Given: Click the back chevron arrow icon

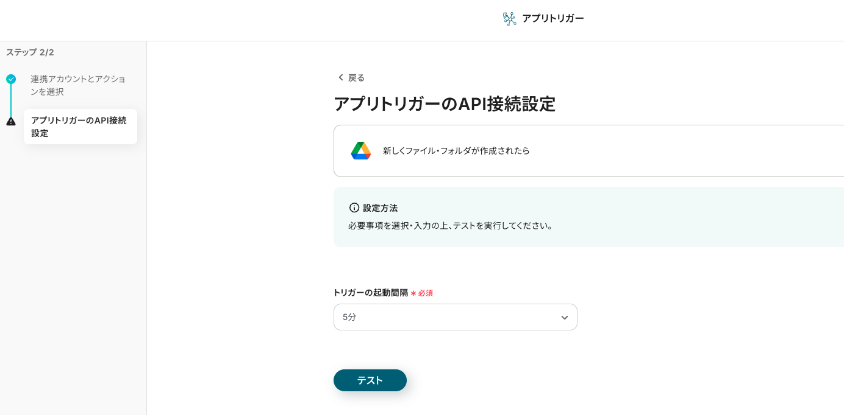Looking at the screenshot, I should pyautogui.click(x=340, y=77).
